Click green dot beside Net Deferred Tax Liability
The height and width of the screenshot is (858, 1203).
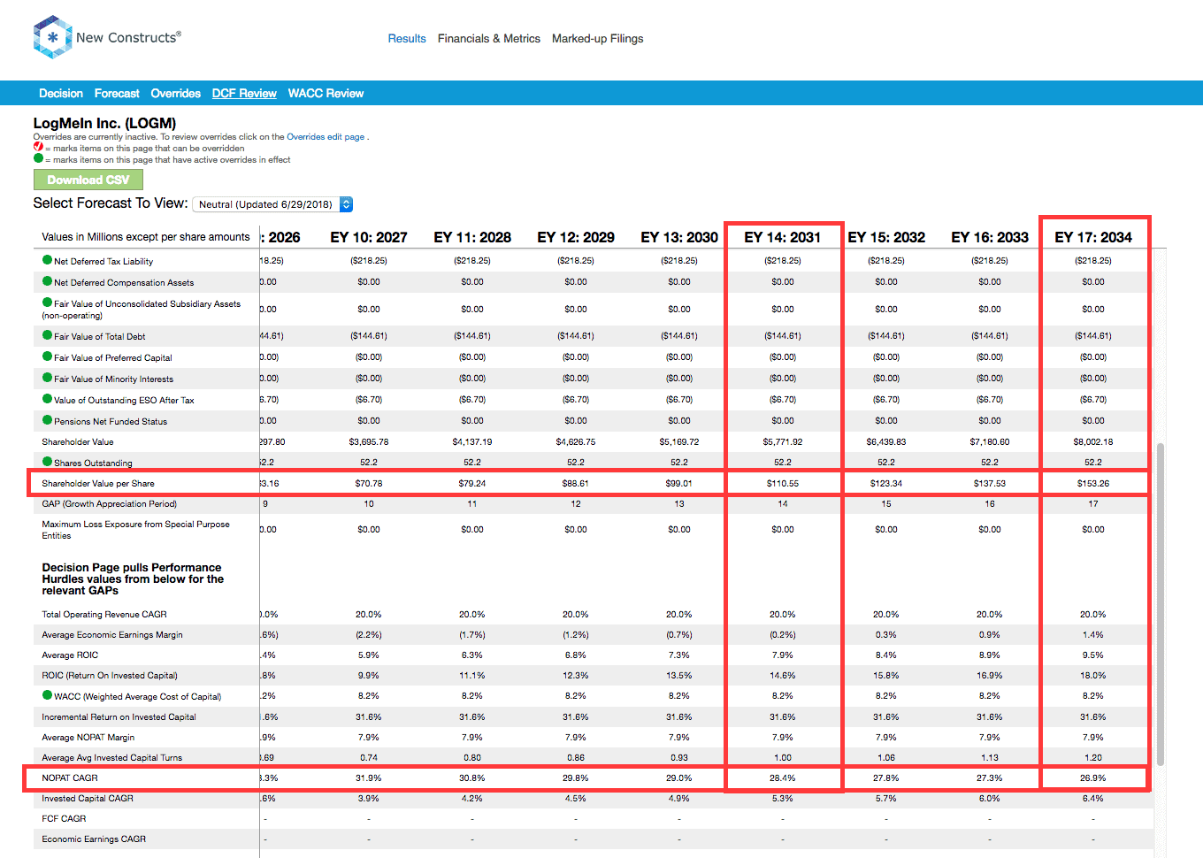coord(47,260)
